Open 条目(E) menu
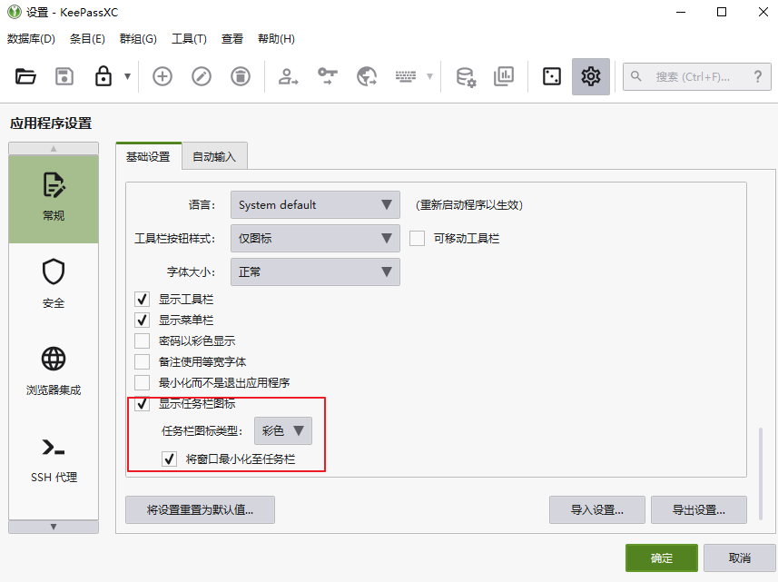 (x=87, y=39)
